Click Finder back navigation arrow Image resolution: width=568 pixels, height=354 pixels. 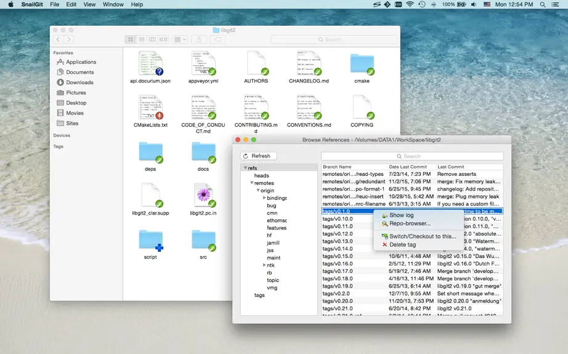pyautogui.click(x=59, y=39)
